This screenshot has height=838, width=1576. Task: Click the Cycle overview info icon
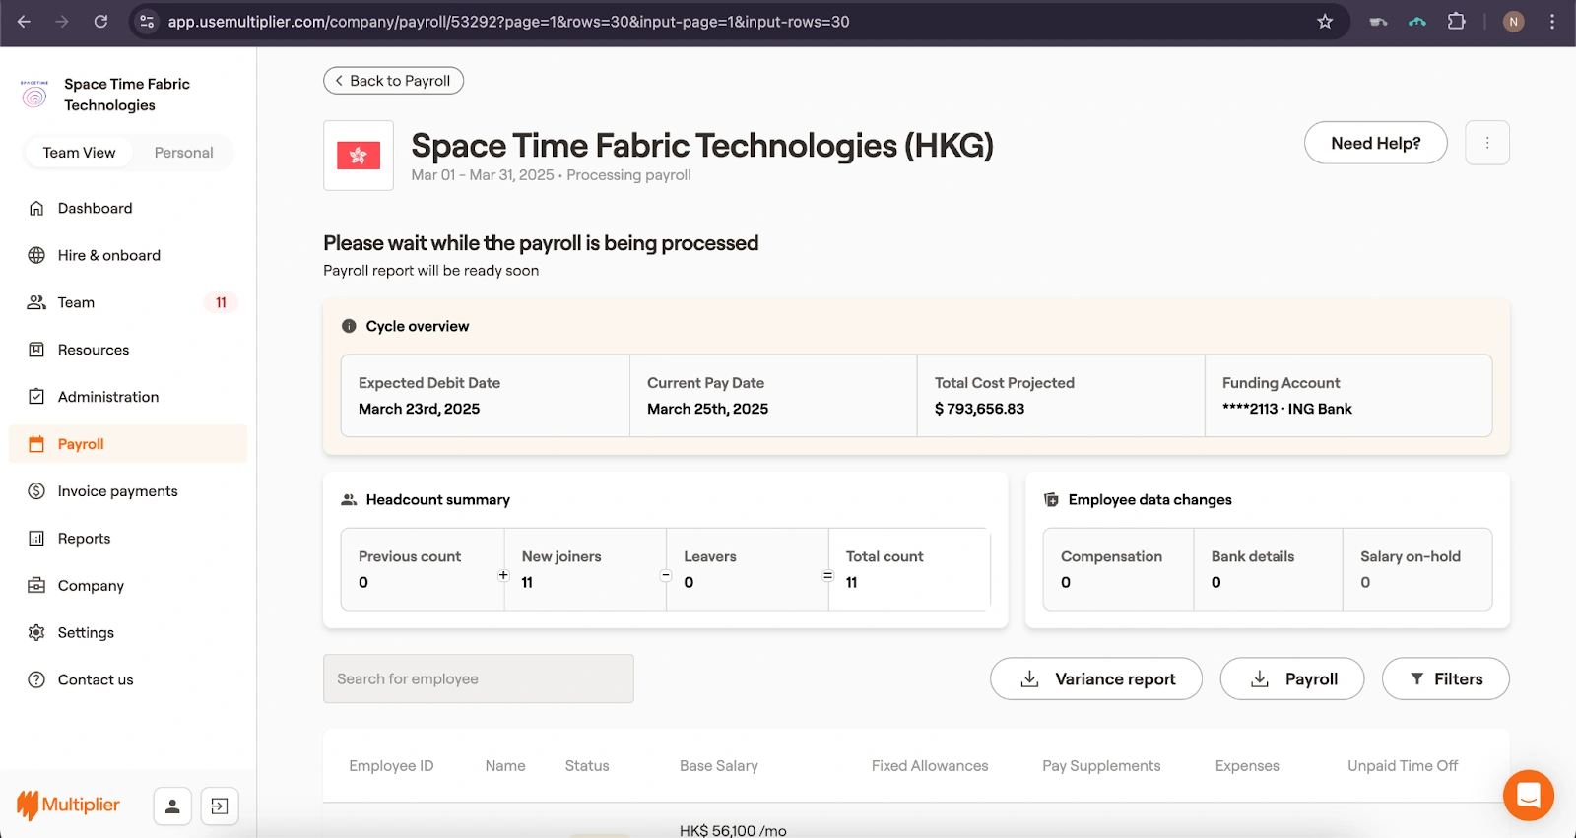click(x=349, y=326)
